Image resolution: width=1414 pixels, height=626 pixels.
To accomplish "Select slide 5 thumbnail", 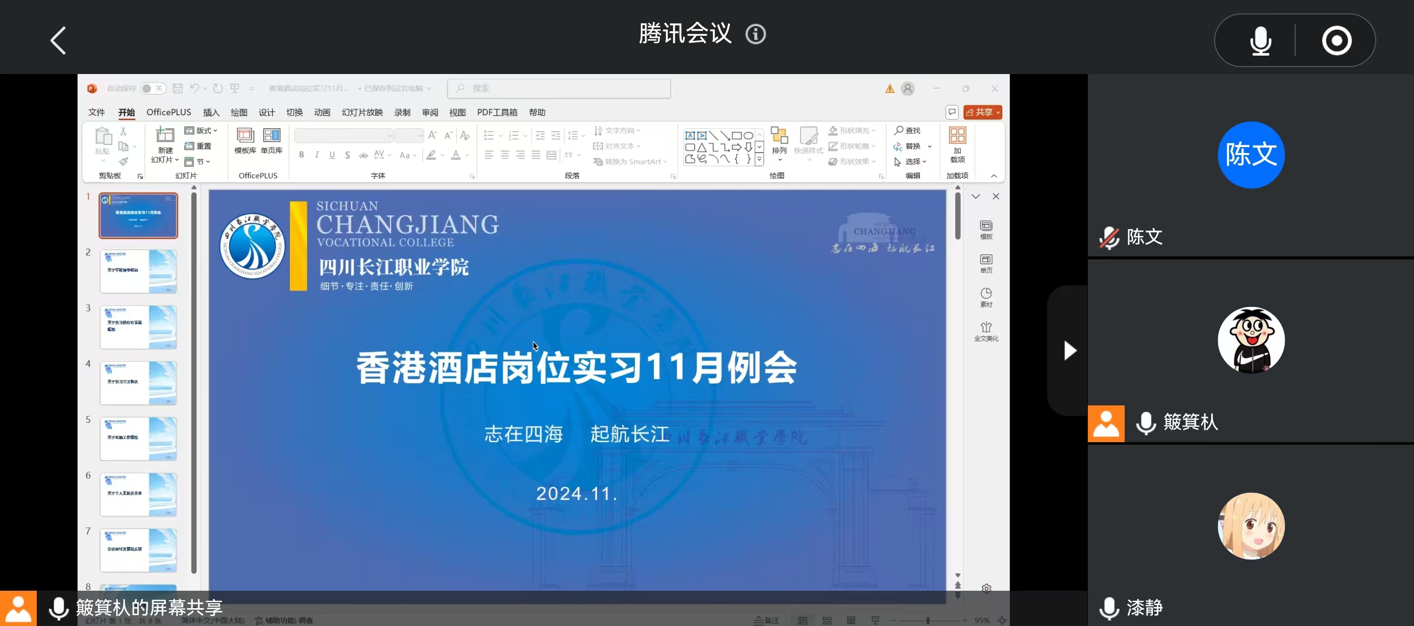I will (138, 439).
